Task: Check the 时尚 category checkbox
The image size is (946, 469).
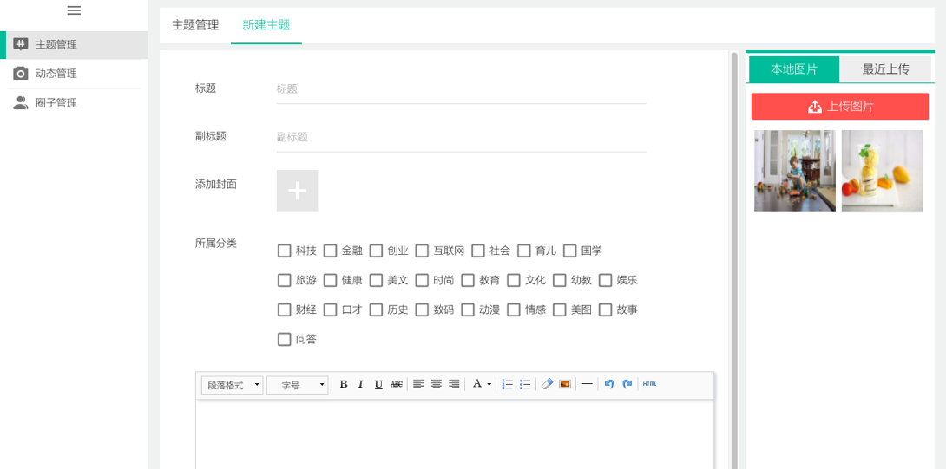Action: click(423, 280)
